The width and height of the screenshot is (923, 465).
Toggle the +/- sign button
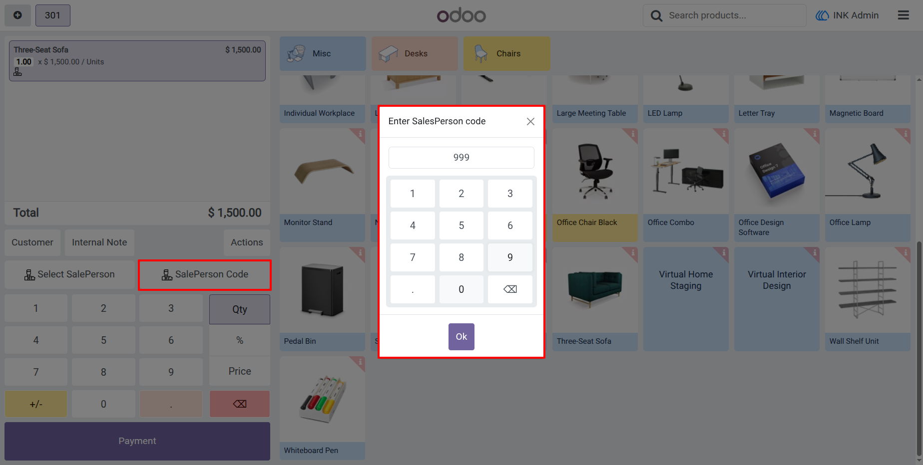[x=36, y=404]
